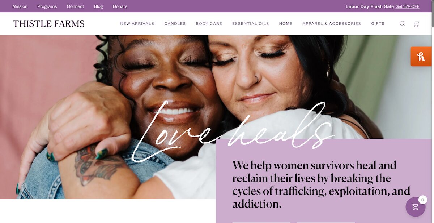The width and height of the screenshot is (434, 223).
Task: Open the Candles menu
Action: pos(175,24)
